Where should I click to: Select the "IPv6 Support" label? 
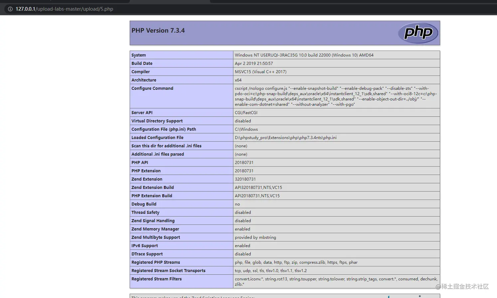[x=145, y=246]
